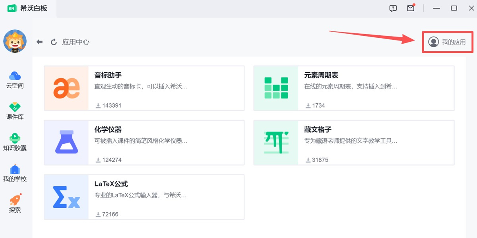Click the back arrow icon
477x238 pixels.
[39, 42]
